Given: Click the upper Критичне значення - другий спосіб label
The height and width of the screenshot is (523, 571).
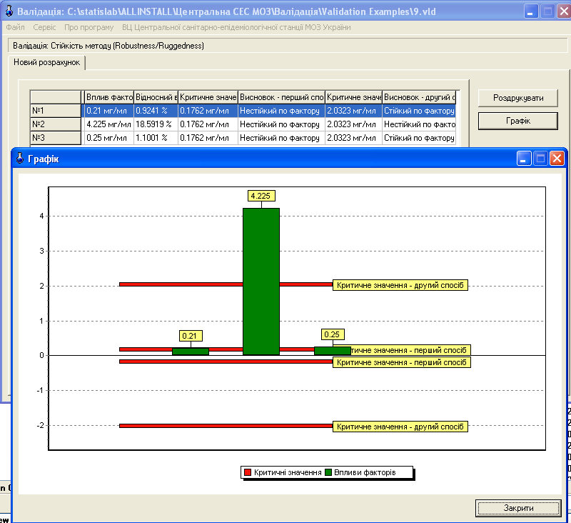Looking at the screenshot, I should point(400,285).
